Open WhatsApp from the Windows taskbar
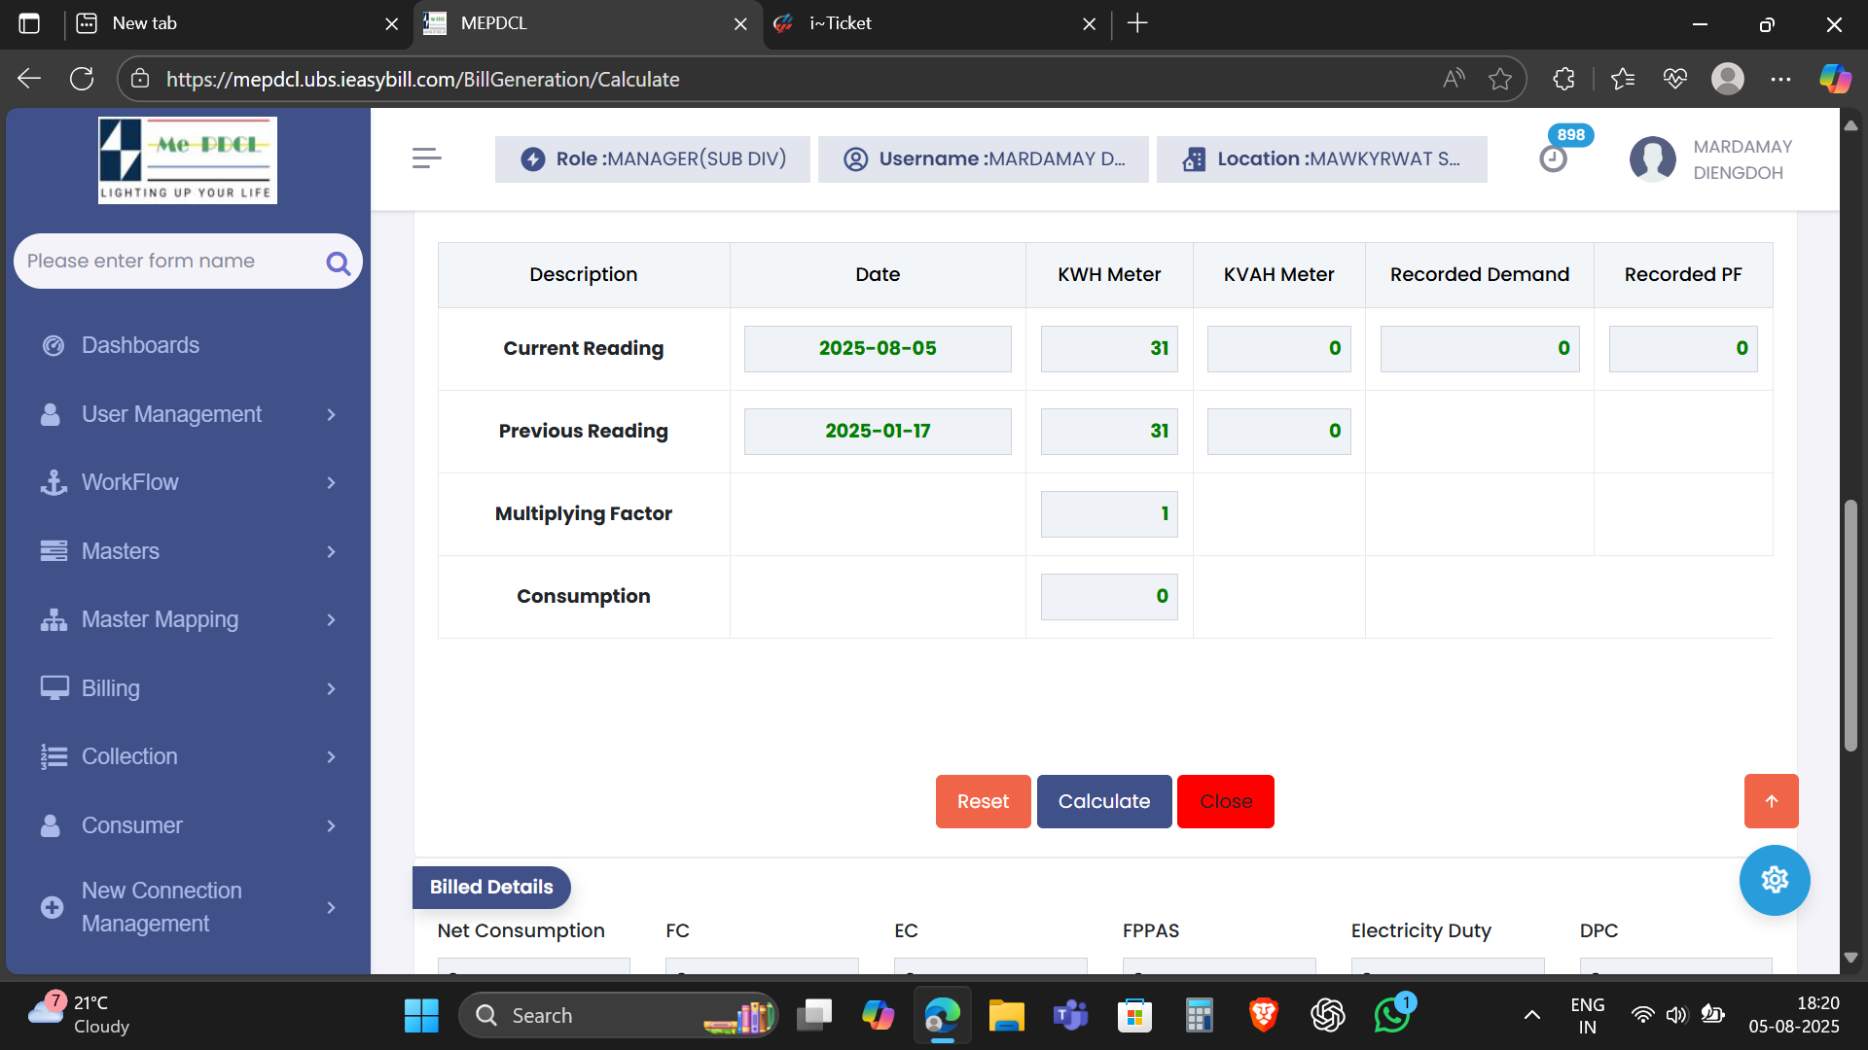Viewport: 1868px width, 1050px height. (1391, 1016)
